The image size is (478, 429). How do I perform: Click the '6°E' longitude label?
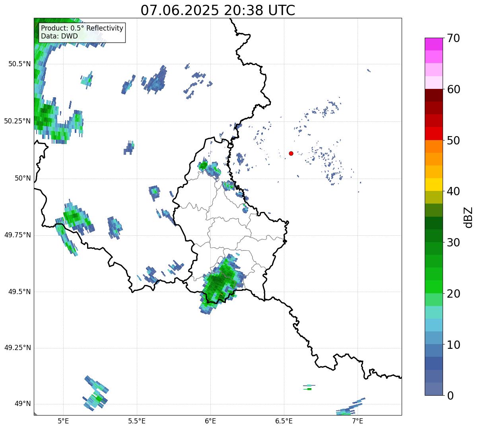point(210,421)
